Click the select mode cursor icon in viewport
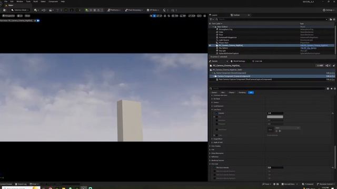337x189 pixels. click(x=151, y=16)
